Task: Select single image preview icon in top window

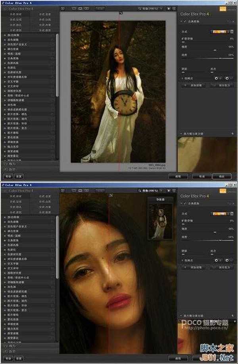Action: [x=74, y=9]
